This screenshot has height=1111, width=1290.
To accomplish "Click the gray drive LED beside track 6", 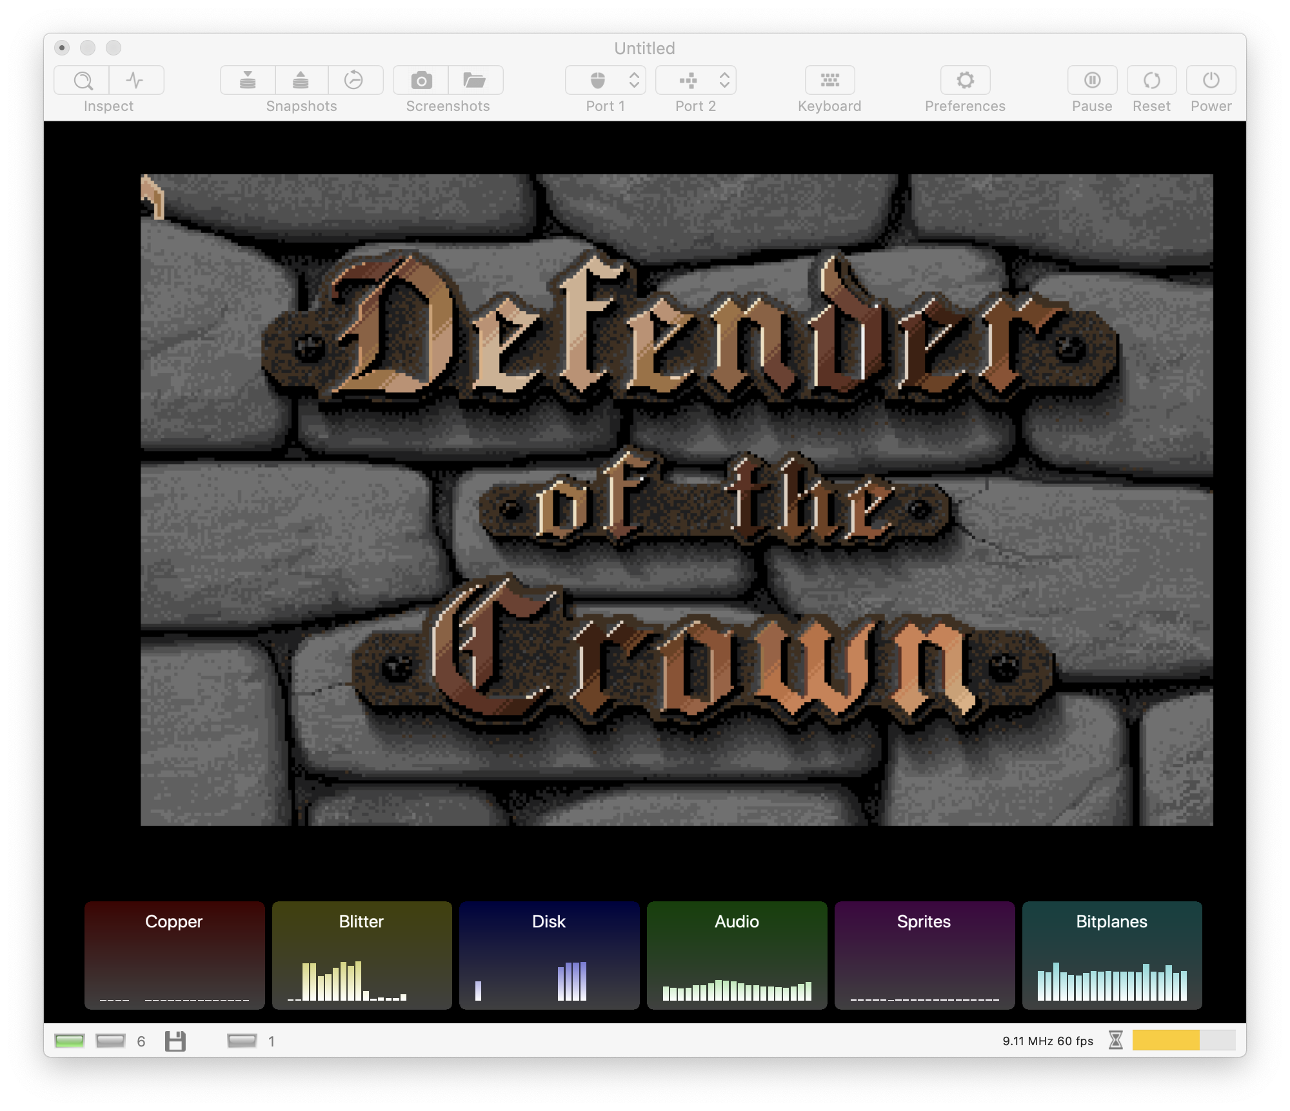I will (x=110, y=1041).
